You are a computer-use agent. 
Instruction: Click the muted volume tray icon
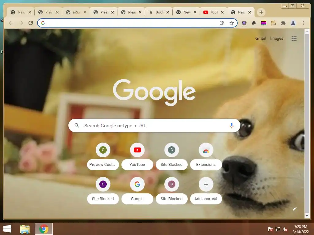tap(285, 229)
